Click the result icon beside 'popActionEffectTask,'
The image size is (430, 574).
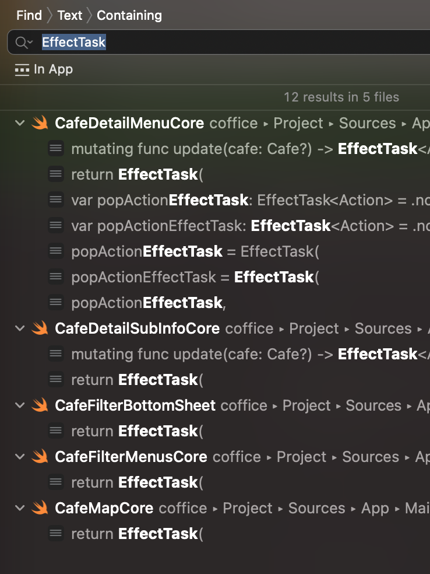pos(56,302)
